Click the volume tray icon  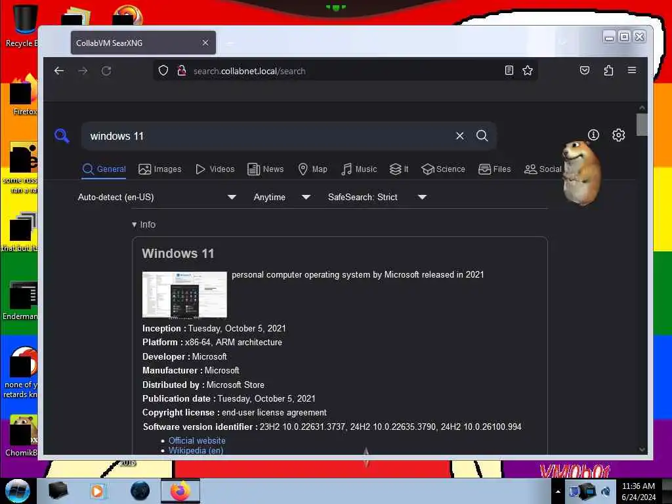pos(606,491)
